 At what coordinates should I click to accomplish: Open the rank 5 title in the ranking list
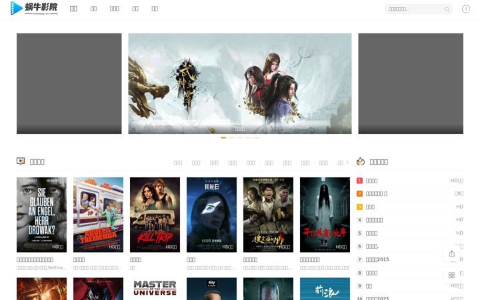tap(371, 233)
